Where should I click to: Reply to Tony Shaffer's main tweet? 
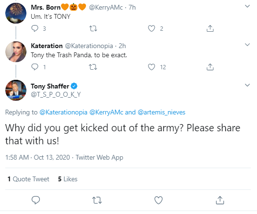coord(36,200)
